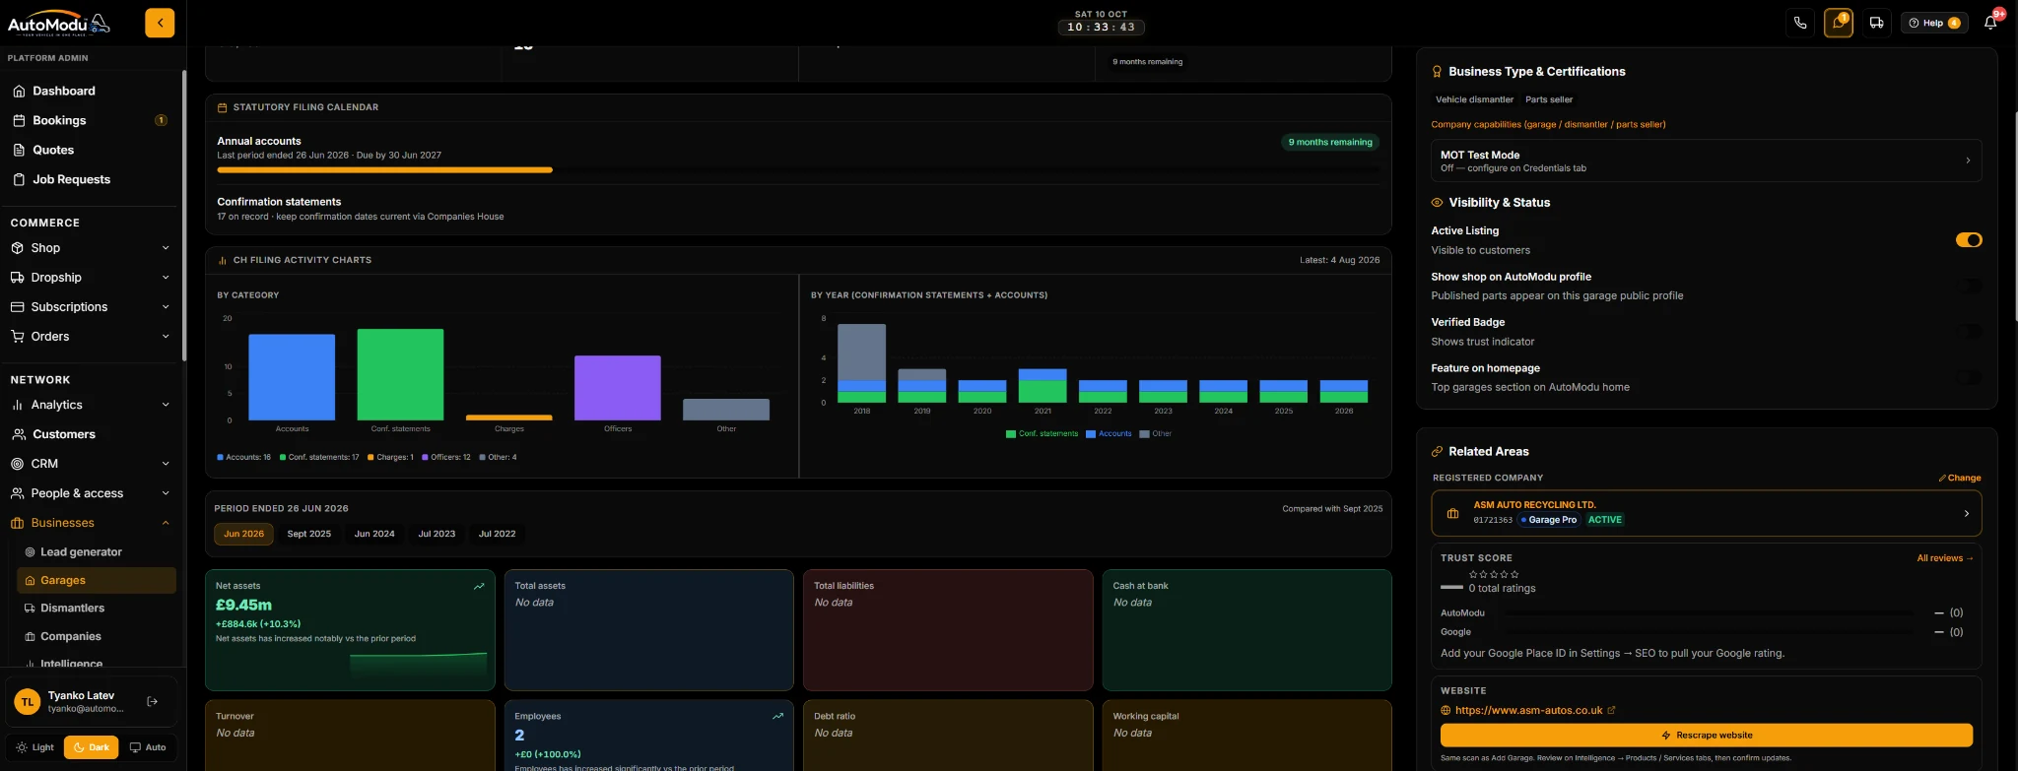2018x771 pixels.
Task: Expand the Orders menu
Action: pos(92,337)
